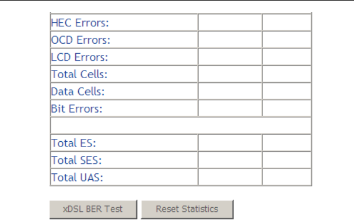The image size is (354, 220).
Task: Click the first value cell for Total UAS
Action: (230, 177)
